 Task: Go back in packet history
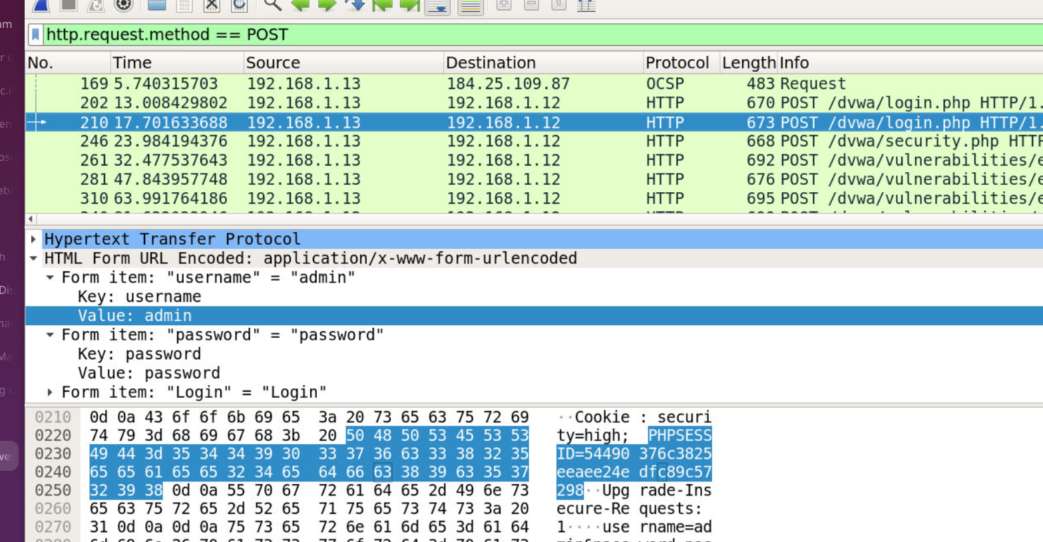(300, 5)
